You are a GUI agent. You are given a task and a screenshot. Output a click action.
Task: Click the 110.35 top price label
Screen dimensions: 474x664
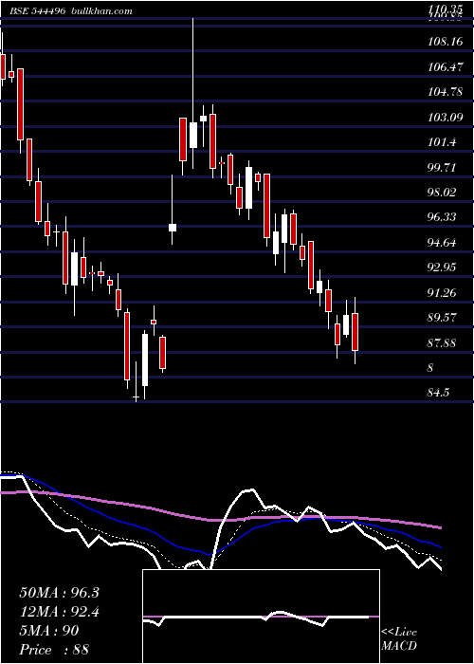445,9
